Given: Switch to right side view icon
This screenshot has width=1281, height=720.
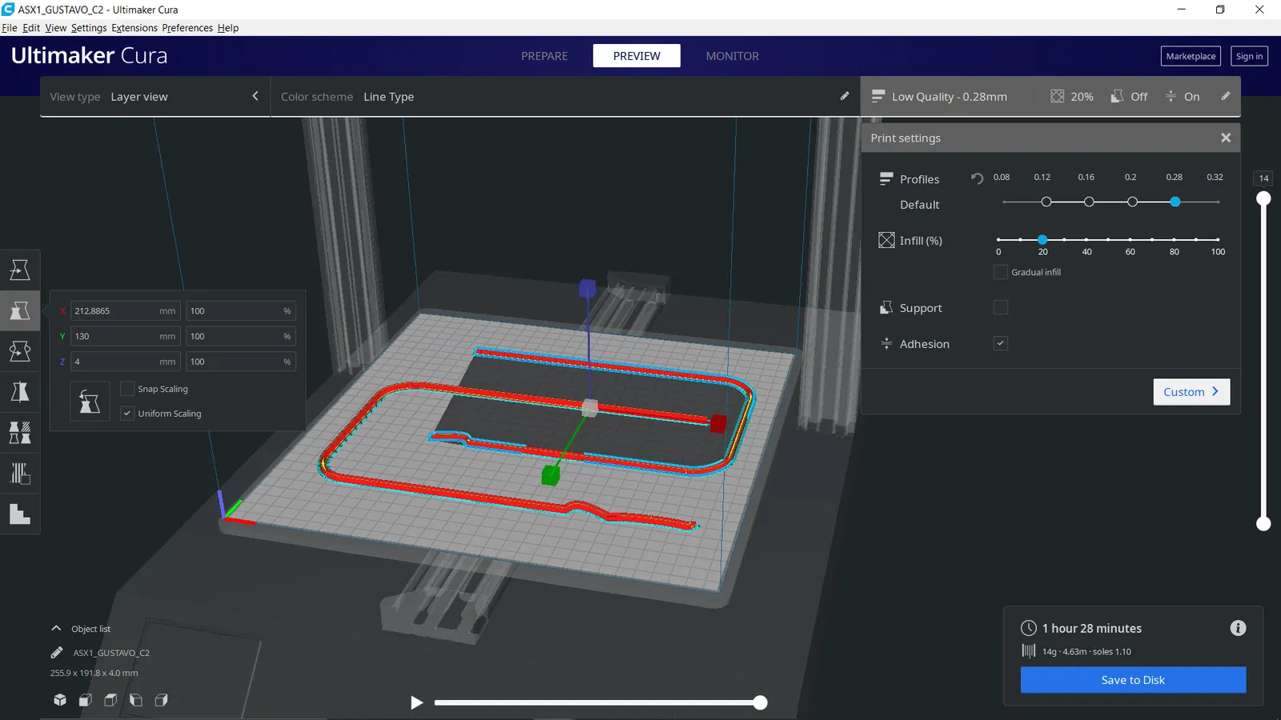Looking at the screenshot, I should click(x=162, y=700).
